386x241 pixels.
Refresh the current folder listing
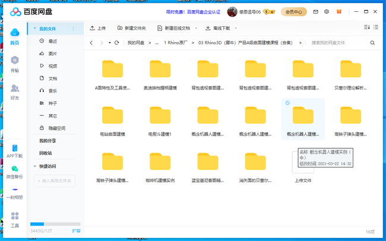tap(116, 43)
